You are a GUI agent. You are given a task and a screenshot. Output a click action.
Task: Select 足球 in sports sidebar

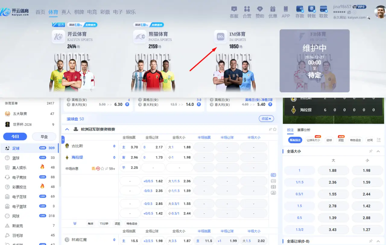click(30, 148)
